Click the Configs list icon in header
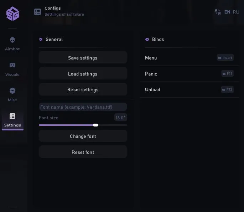 37,12
